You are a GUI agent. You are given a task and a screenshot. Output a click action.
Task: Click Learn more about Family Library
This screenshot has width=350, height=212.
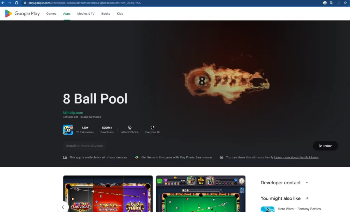(x=296, y=157)
